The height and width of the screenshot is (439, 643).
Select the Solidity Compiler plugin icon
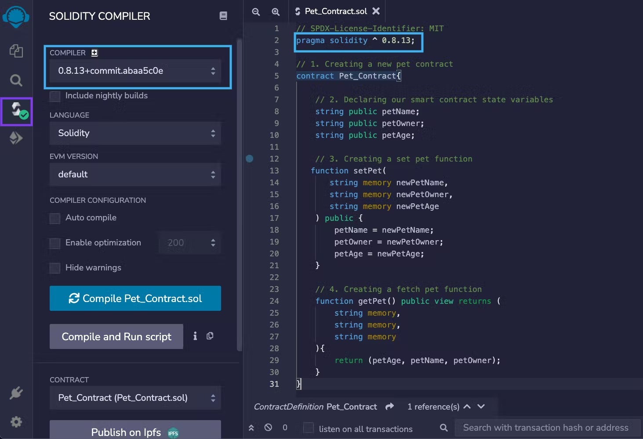pos(17,111)
